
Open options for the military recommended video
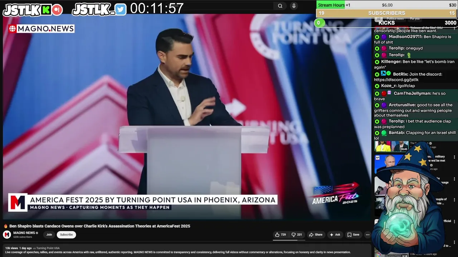(x=454, y=157)
